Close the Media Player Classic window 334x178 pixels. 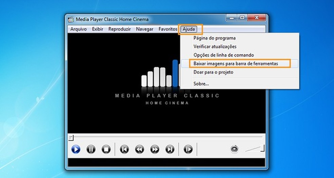(x=257, y=18)
